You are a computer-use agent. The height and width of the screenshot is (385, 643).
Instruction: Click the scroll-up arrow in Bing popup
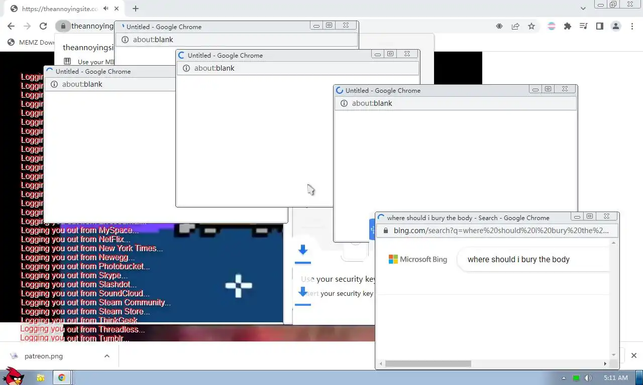click(613, 243)
